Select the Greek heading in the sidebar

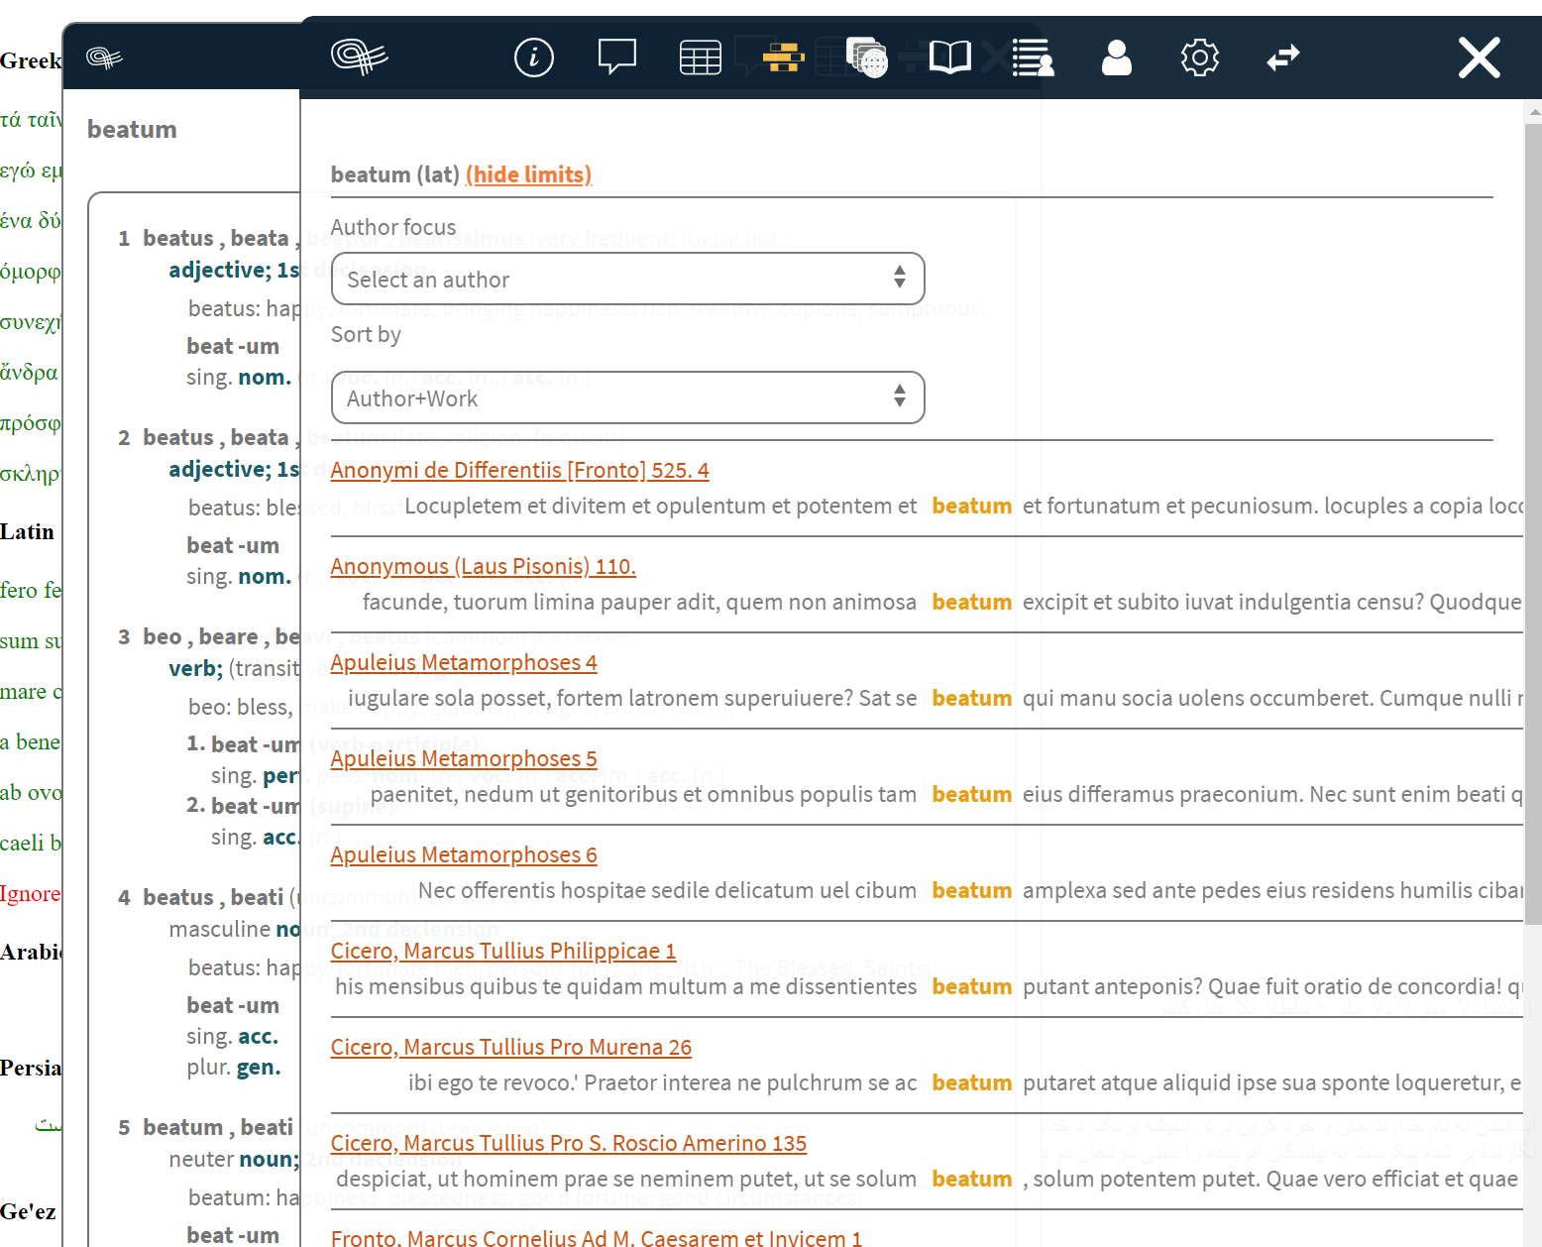click(x=31, y=60)
